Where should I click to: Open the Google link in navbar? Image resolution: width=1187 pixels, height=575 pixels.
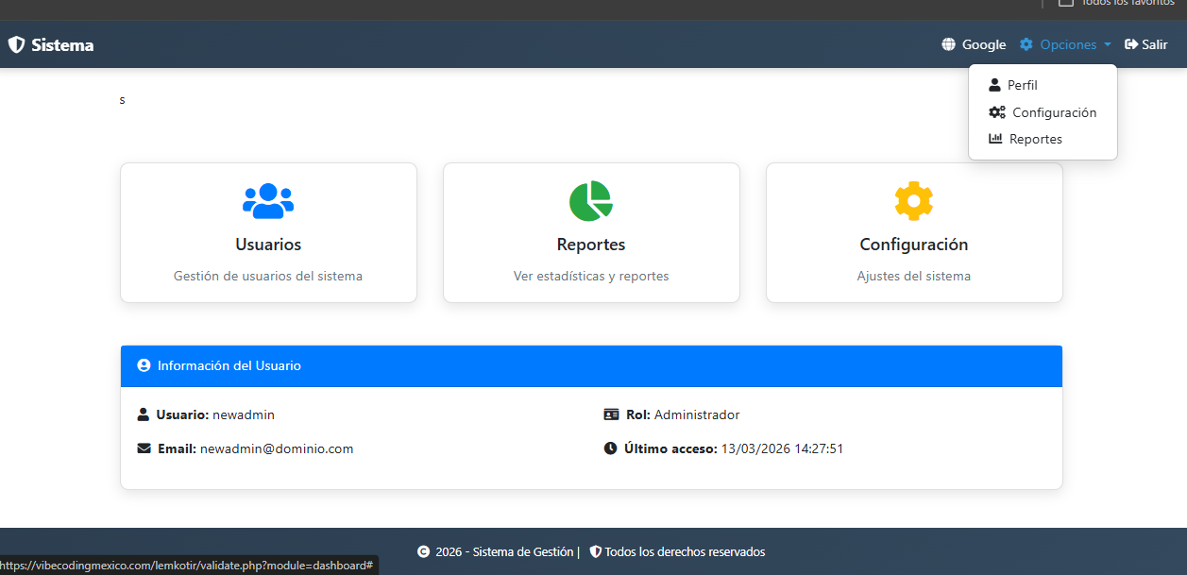pyautogui.click(x=984, y=44)
